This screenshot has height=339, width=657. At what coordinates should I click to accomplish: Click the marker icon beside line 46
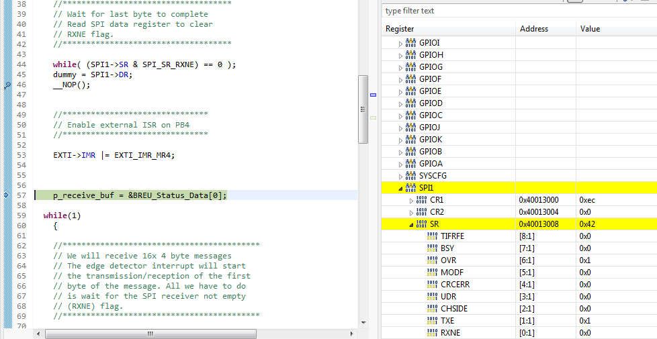pyautogui.click(x=7, y=85)
